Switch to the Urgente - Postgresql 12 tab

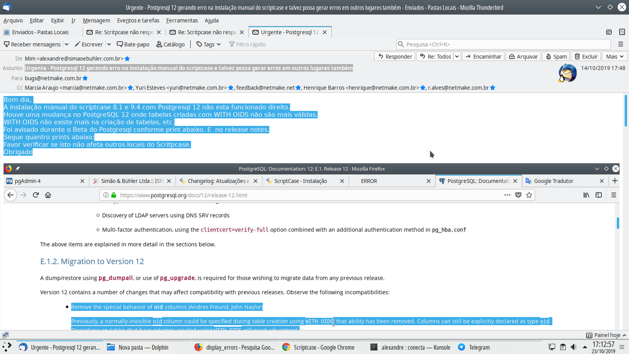click(x=290, y=32)
